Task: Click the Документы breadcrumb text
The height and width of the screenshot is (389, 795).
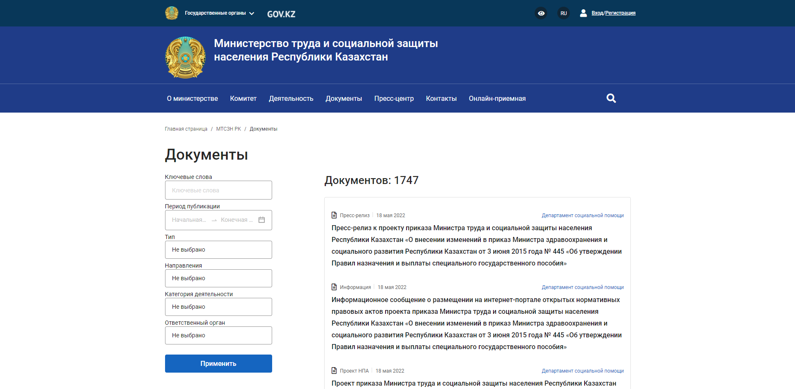Action: pyautogui.click(x=263, y=129)
